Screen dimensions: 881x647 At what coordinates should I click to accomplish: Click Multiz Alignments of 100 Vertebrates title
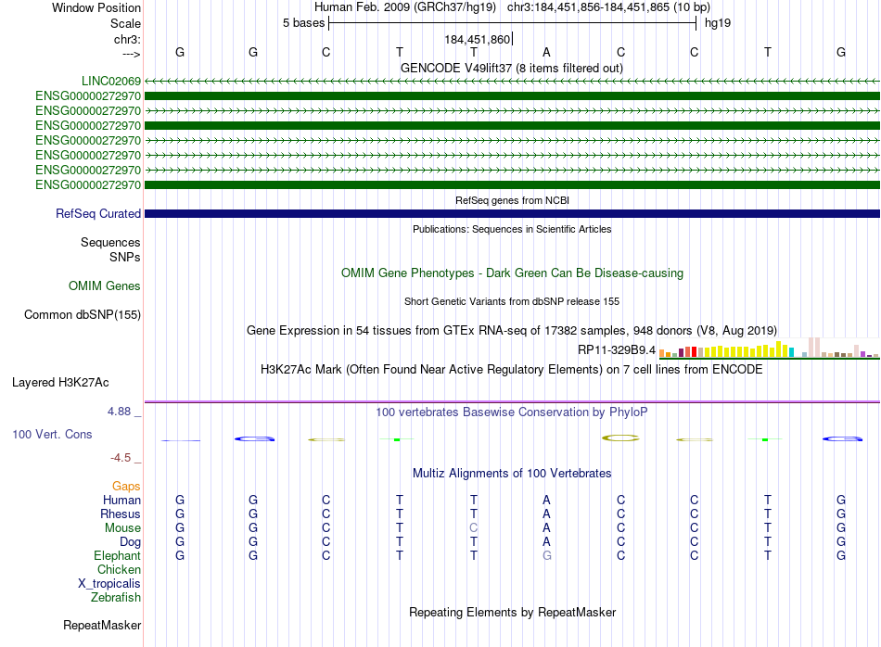click(x=512, y=474)
